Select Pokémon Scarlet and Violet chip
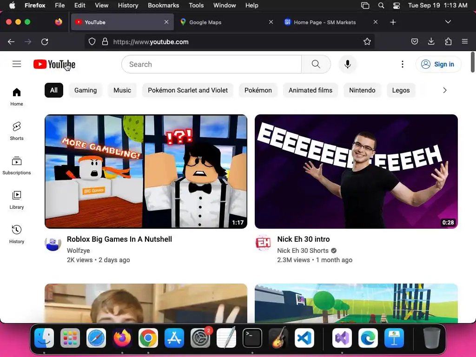This screenshot has height=357, width=476. 188,90
